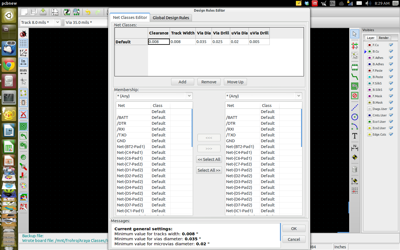400x250 pixels.
Task: Open the Render tab in Visibles
Action: pyautogui.click(x=384, y=38)
